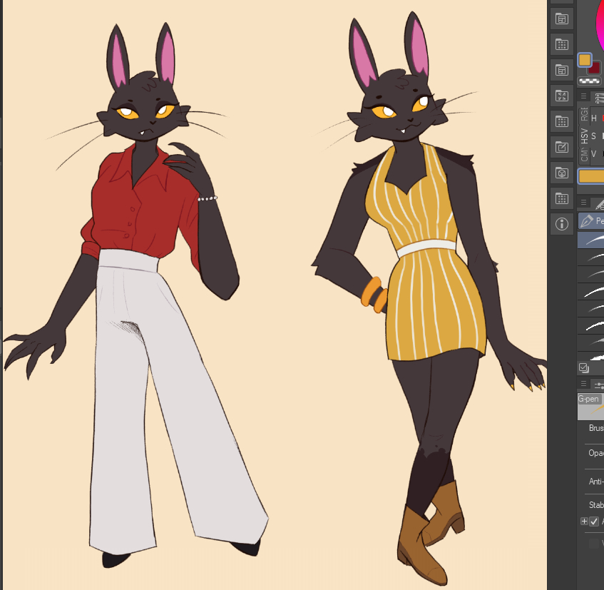
Task: Open the folder icon with four arrows
Action: tap(561, 96)
